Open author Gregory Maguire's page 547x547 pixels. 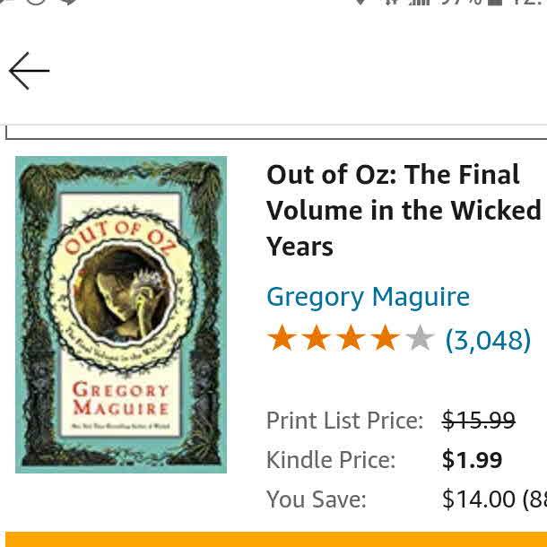(x=368, y=297)
